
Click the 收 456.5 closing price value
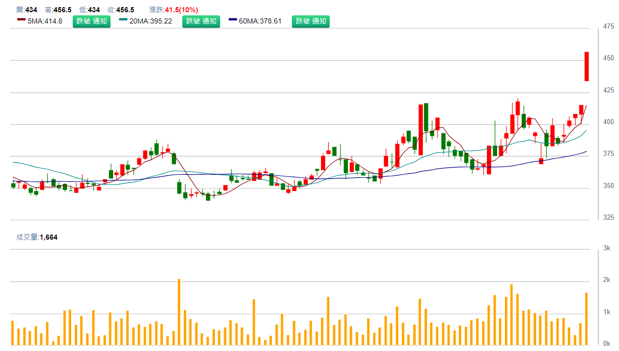point(125,10)
